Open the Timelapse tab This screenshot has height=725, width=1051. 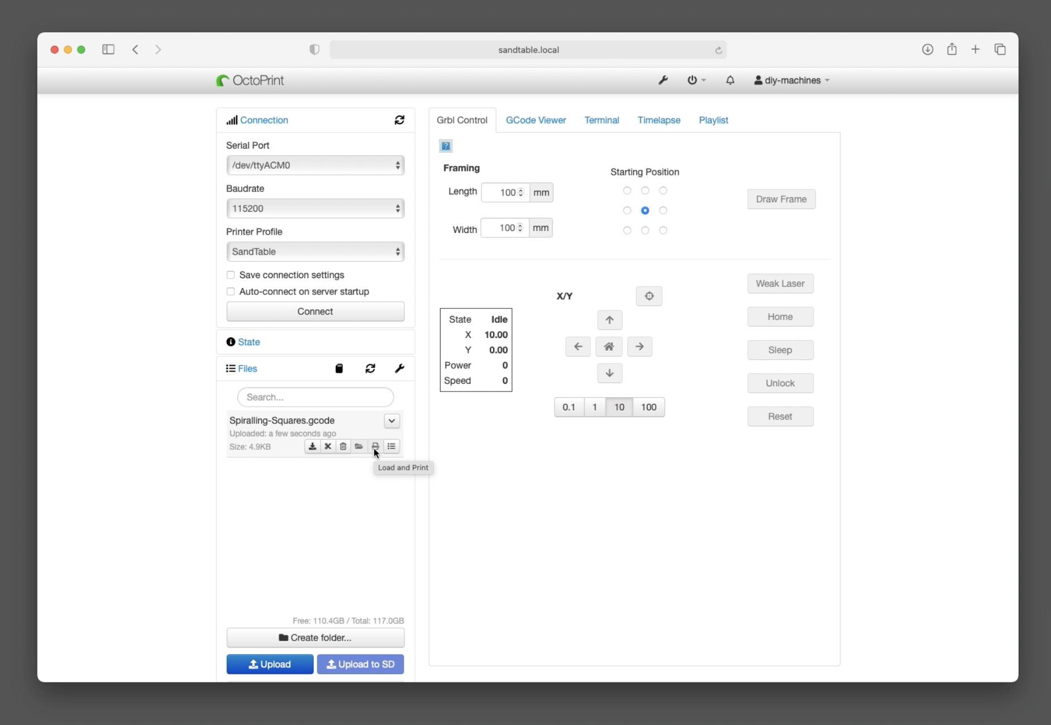click(659, 120)
